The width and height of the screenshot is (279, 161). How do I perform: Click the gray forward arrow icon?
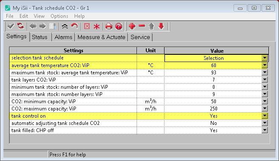coord(43,26)
